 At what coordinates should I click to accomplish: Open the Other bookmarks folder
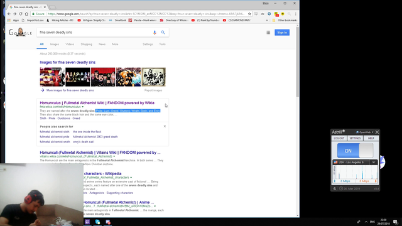click(x=285, y=20)
